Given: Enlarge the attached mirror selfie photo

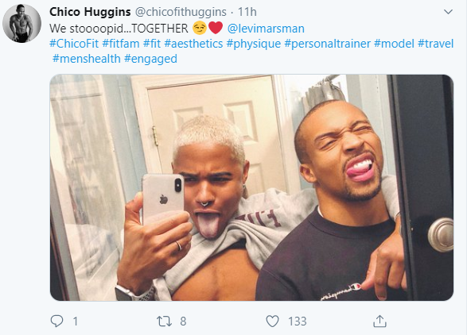Looking at the screenshot, I should [251, 187].
